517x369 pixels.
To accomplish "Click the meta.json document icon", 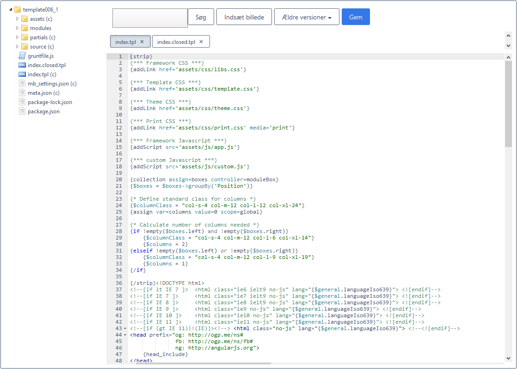I will click(x=22, y=93).
